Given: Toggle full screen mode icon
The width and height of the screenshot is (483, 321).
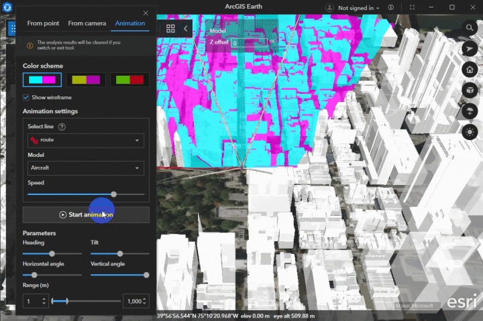Looking at the screenshot, I should pos(412,7).
